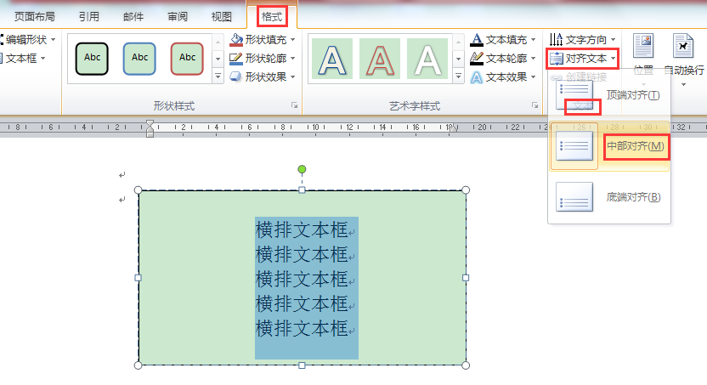
Task: Click the top-left corner resize handle
Action: [139, 190]
